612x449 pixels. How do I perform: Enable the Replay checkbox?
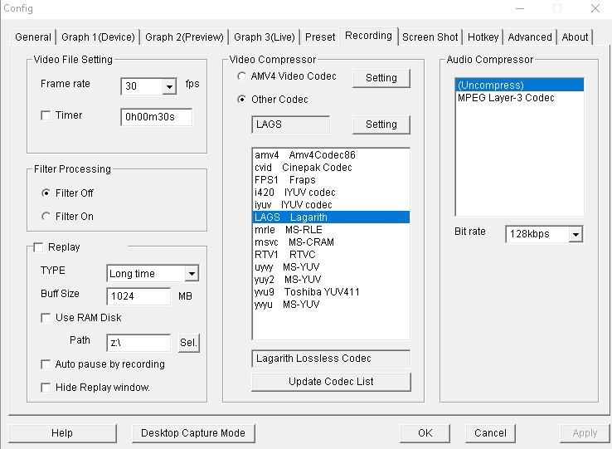(38, 247)
